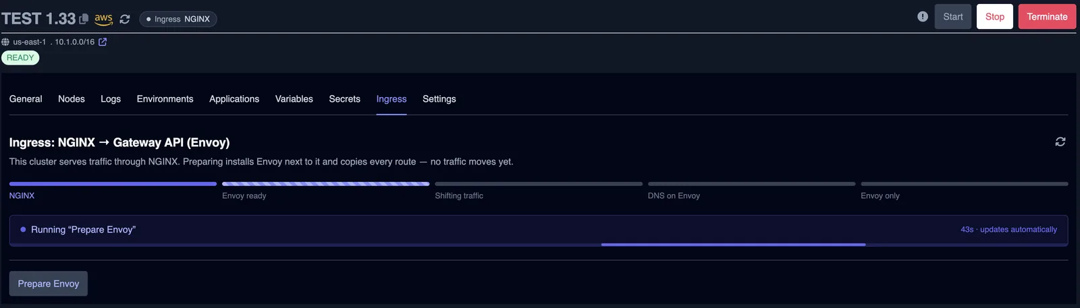Open the Applications tab
1080x308 pixels.
[x=234, y=99]
